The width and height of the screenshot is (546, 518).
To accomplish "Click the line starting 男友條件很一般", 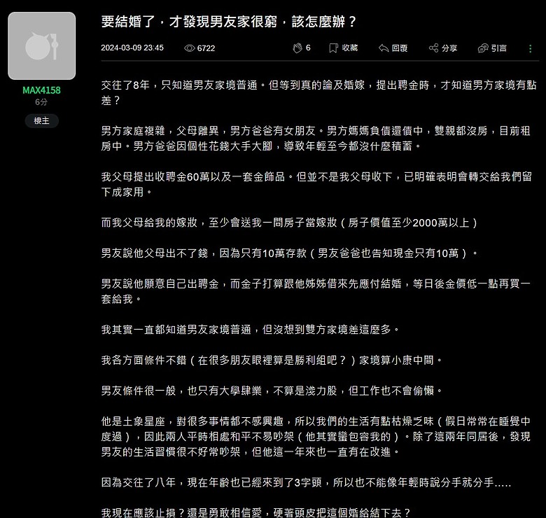I will tap(272, 391).
